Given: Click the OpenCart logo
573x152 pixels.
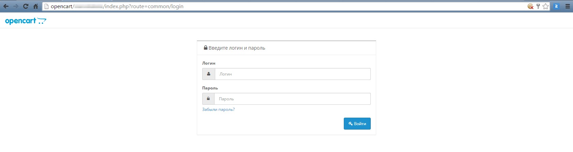Looking at the screenshot, I should click(26, 21).
